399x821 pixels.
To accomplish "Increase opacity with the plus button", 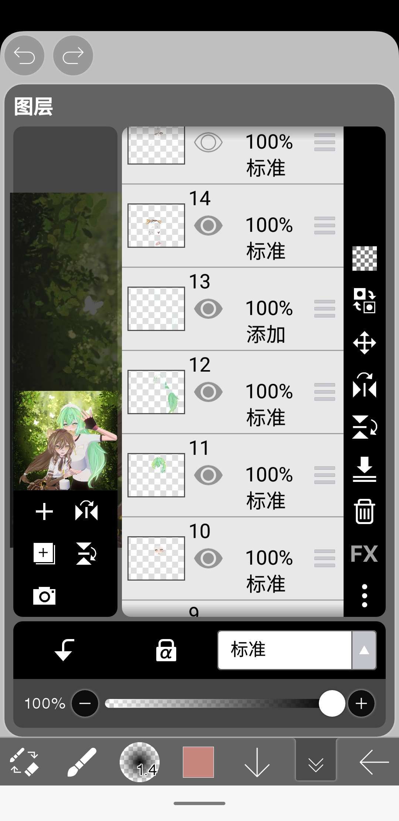I will (x=361, y=703).
